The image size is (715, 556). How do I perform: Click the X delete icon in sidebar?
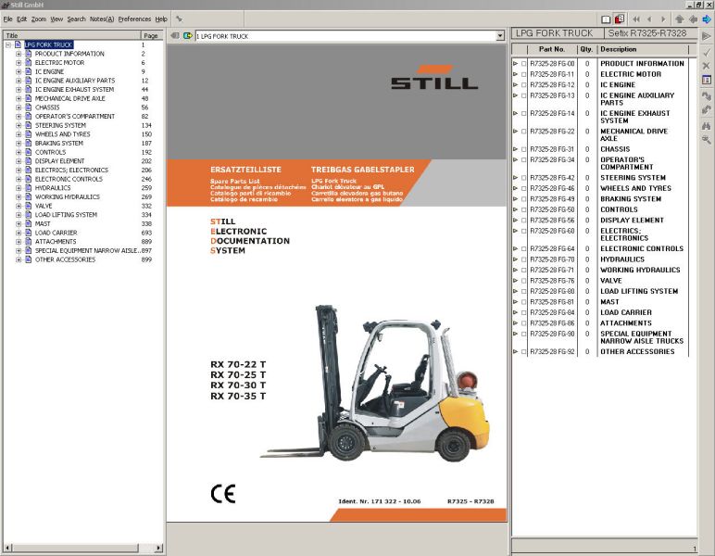708,65
